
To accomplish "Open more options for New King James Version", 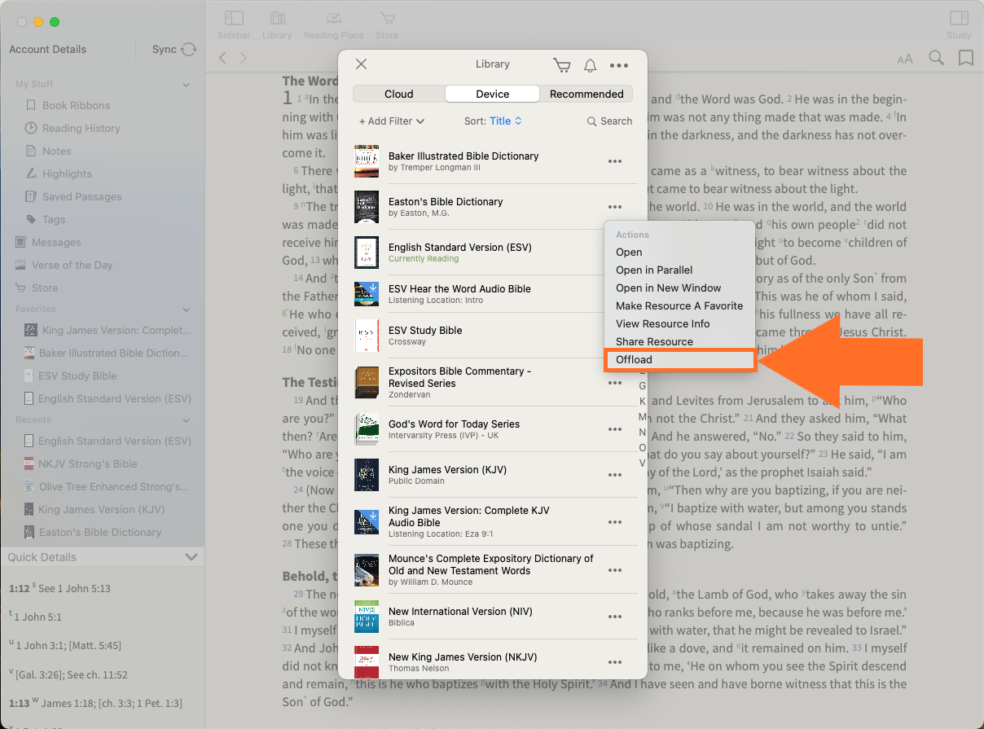I will coord(615,662).
